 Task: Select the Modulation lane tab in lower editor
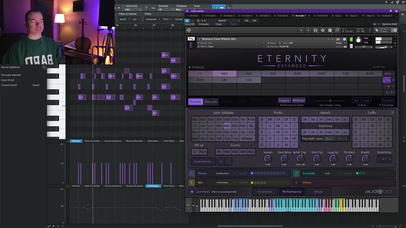(x=153, y=186)
